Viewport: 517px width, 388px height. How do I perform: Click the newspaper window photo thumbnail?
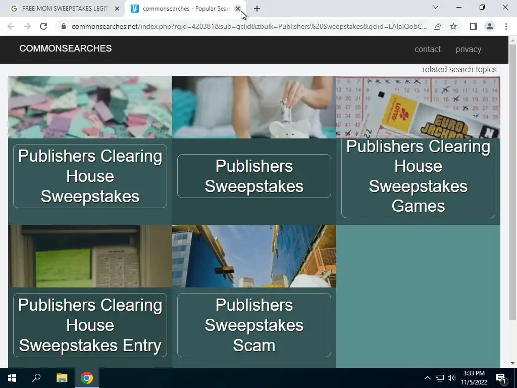coord(90,256)
